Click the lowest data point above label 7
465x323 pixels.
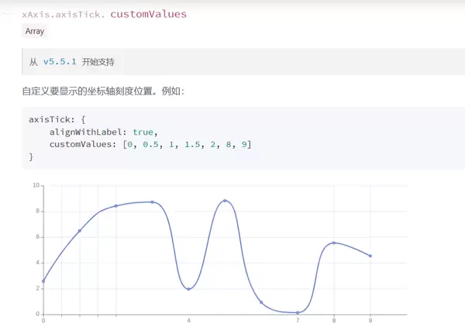click(x=298, y=313)
